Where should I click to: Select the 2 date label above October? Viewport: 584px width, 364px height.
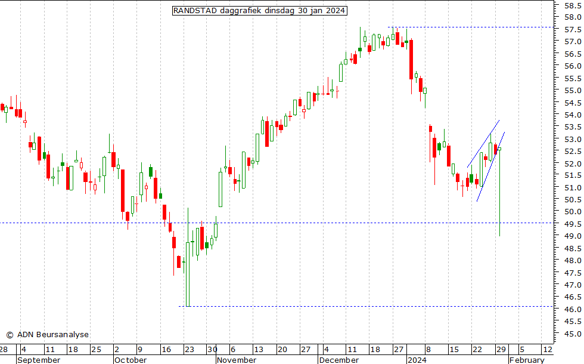[x=117, y=350]
